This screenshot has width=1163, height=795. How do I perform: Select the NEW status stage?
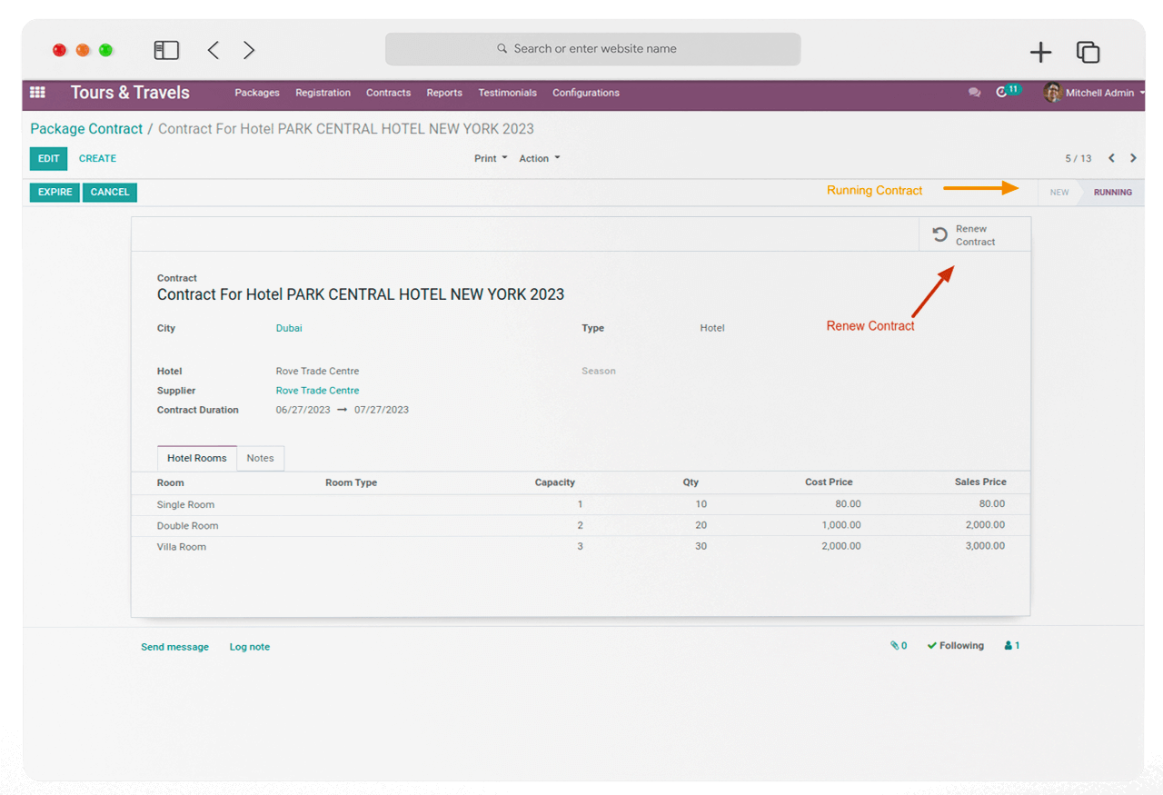click(1059, 192)
